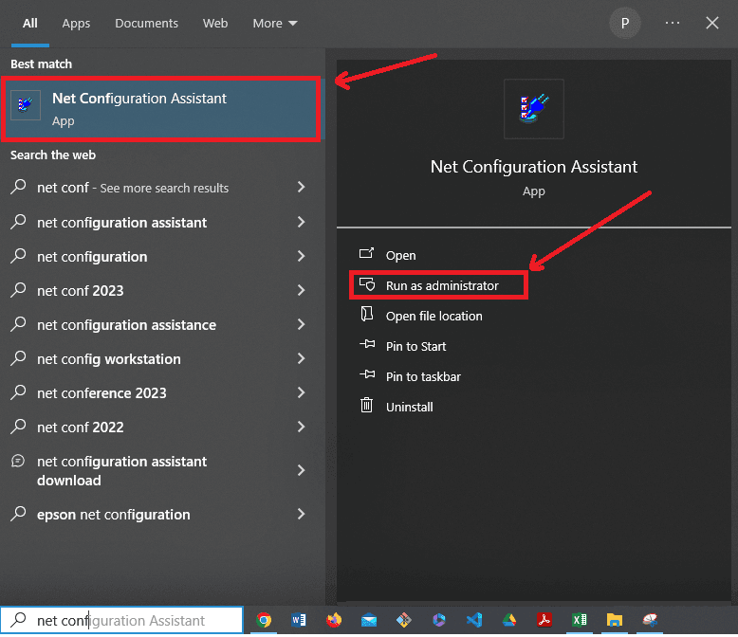
Task: Open Google Drive from the taskbar
Action: [508, 621]
